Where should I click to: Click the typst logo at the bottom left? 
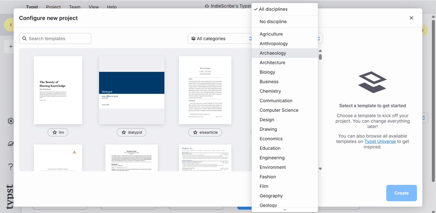(10, 197)
